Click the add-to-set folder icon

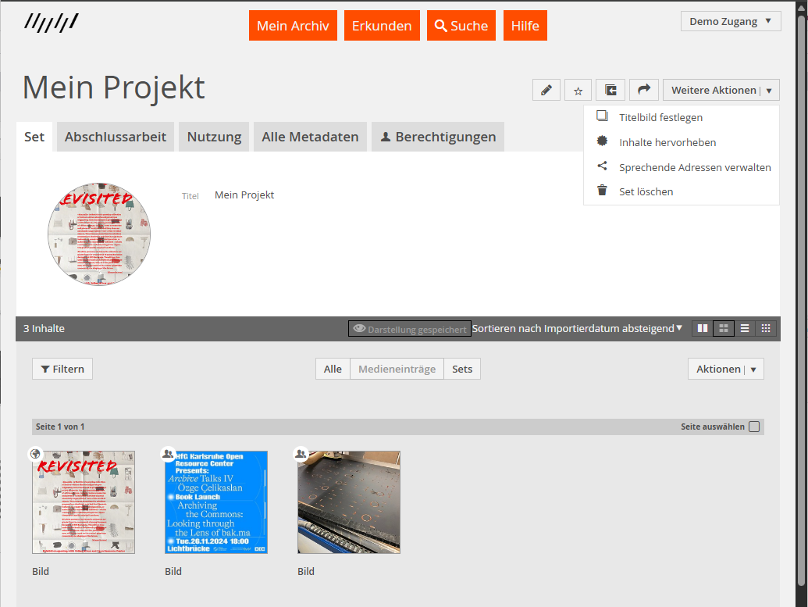point(610,90)
